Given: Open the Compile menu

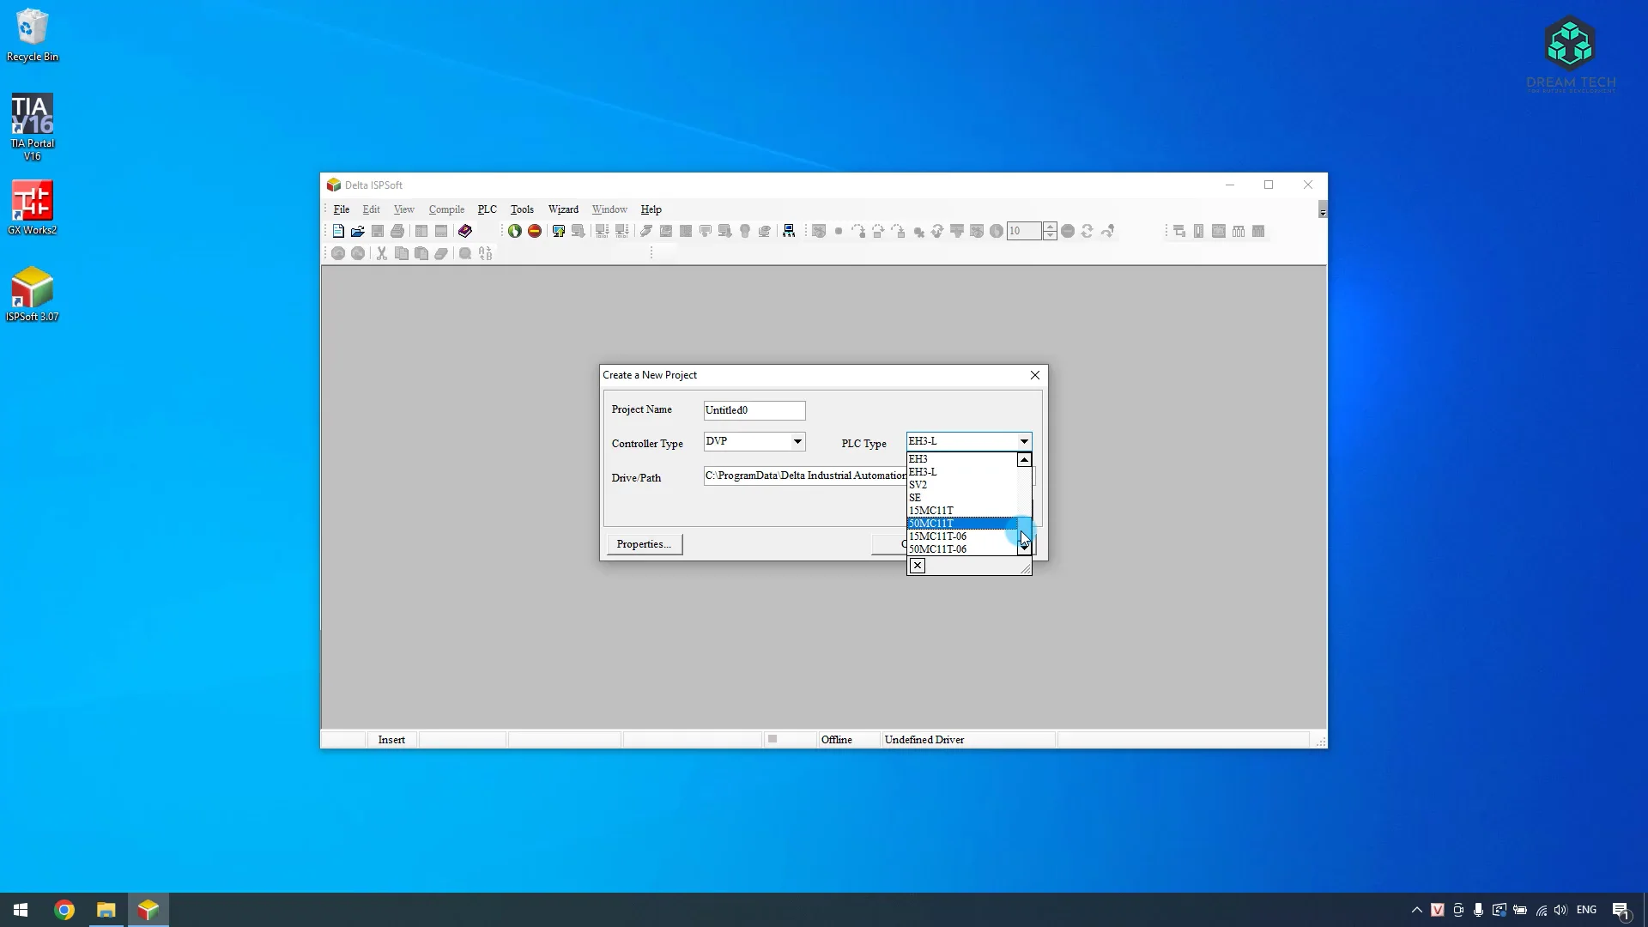Looking at the screenshot, I should tap(446, 209).
